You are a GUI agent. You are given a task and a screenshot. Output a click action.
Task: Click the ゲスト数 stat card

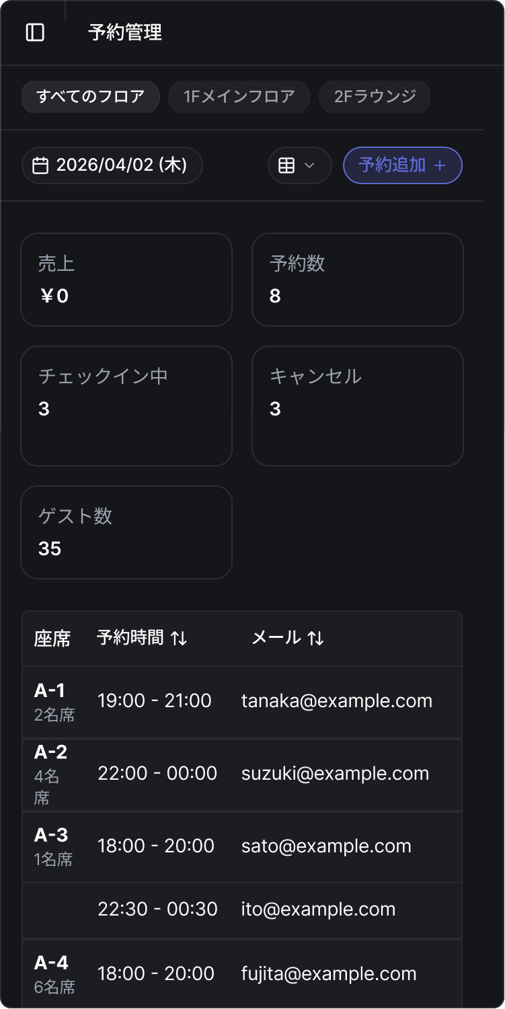point(126,532)
